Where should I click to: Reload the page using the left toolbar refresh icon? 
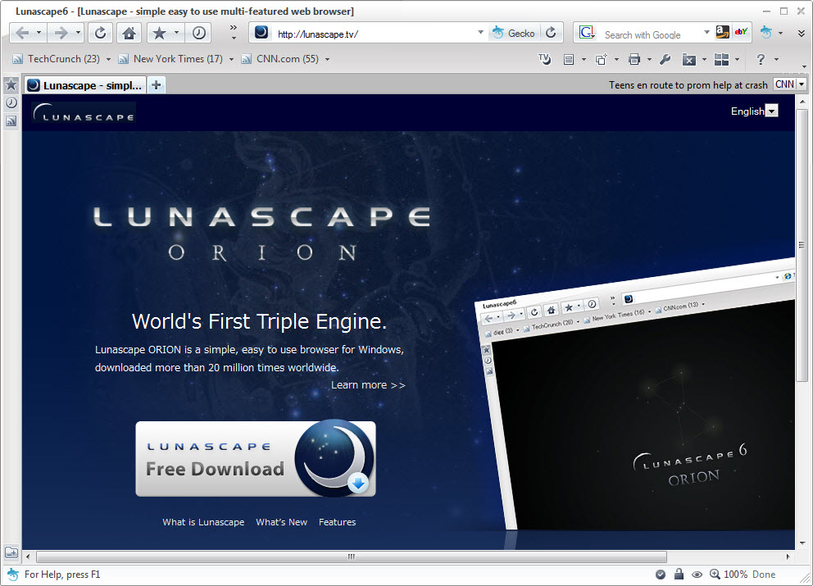[x=100, y=33]
